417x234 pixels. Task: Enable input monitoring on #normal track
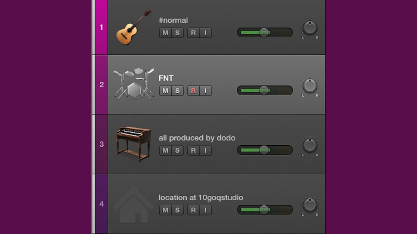pyautogui.click(x=205, y=33)
